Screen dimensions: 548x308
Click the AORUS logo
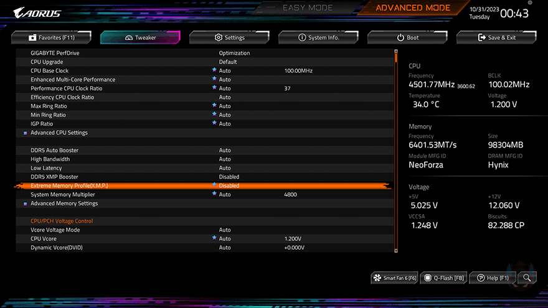pyautogui.click(x=37, y=13)
